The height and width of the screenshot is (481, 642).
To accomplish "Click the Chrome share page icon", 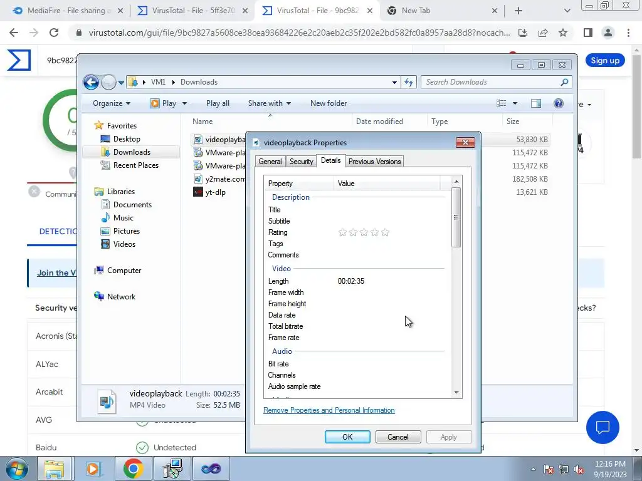I will [543, 33].
